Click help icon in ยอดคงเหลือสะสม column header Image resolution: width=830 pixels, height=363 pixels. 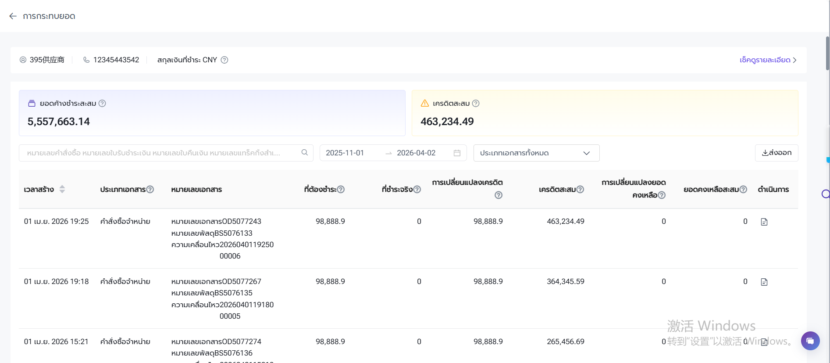click(x=743, y=190)
